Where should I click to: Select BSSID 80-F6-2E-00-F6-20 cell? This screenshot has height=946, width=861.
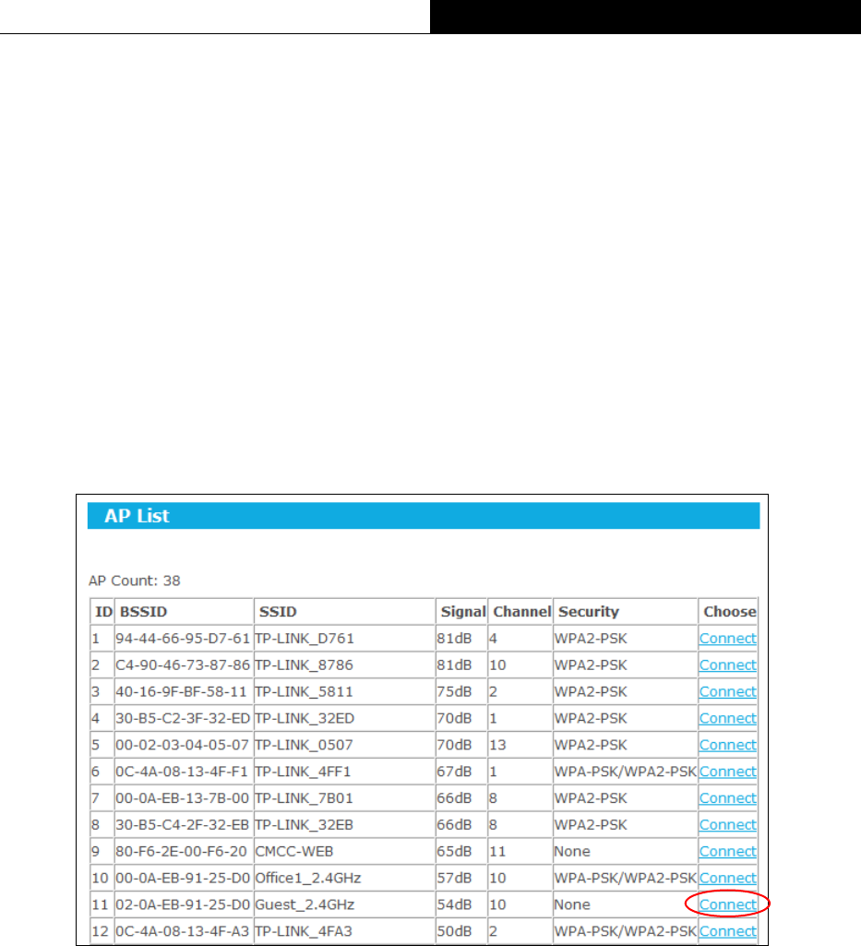pyautogui.click(x=183, y=851)
